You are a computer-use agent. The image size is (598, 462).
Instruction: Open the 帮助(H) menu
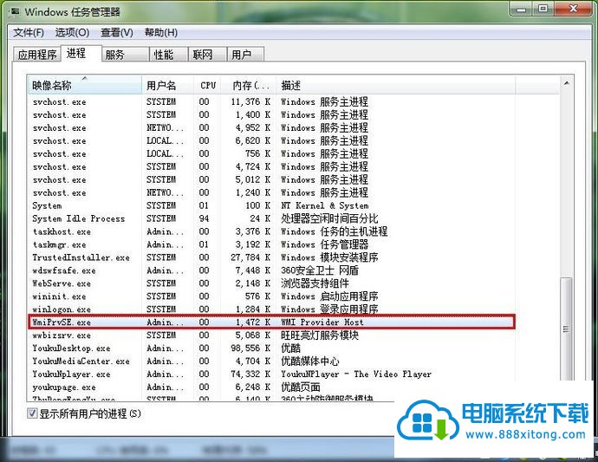coord(161,33)
